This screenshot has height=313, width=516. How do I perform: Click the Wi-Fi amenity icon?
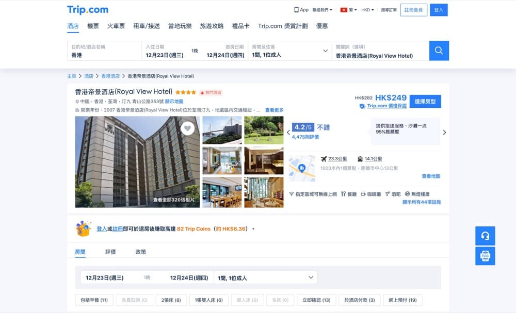pyautogui.click(x=291, y=194)
